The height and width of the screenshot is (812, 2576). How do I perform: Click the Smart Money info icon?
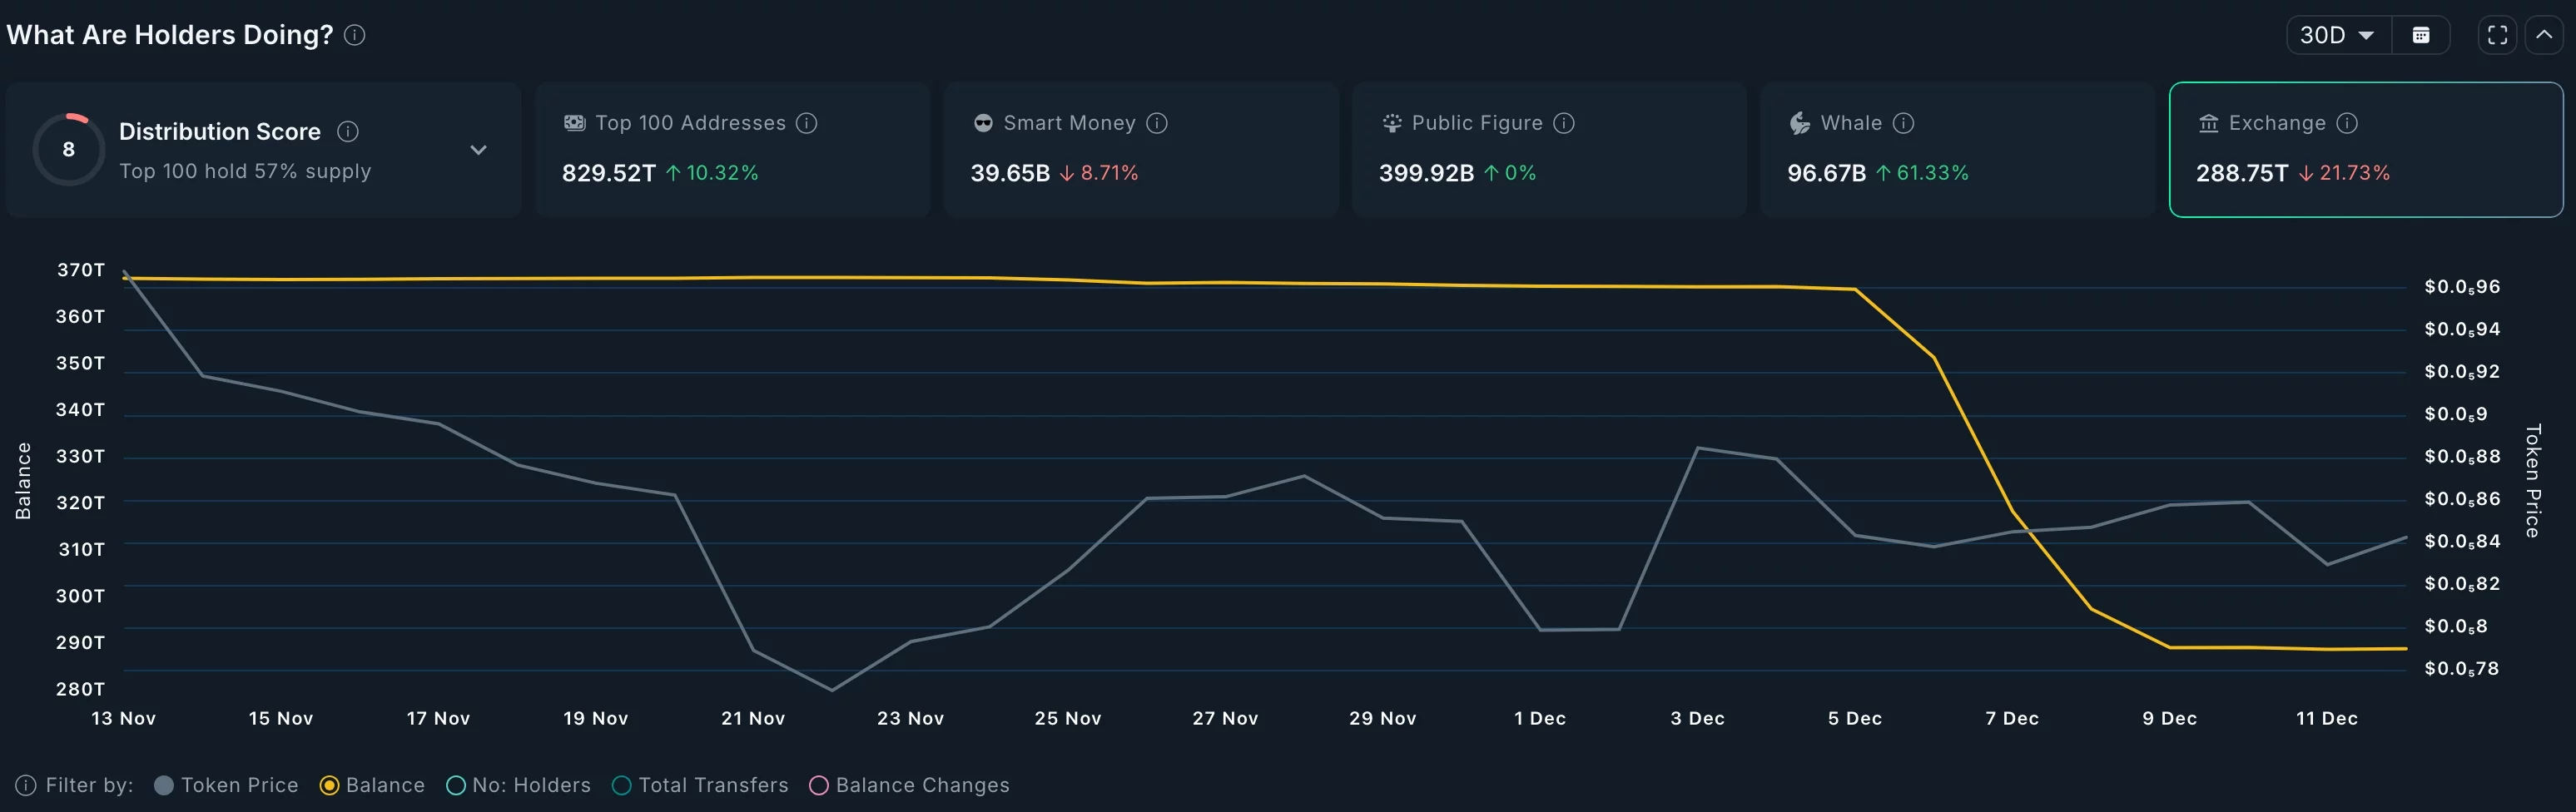pos(1157,123)
